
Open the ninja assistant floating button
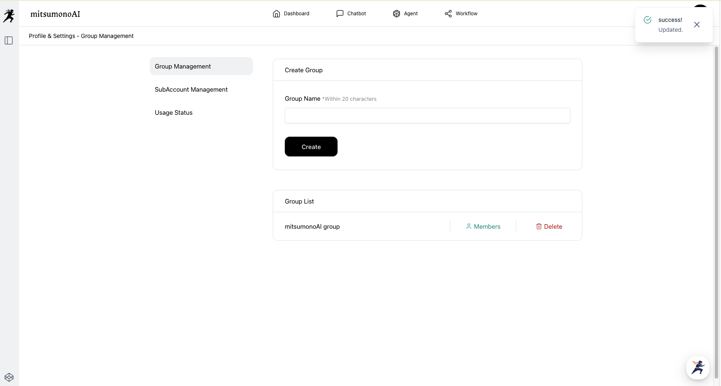pyautogui.click(x=697, y=367)
